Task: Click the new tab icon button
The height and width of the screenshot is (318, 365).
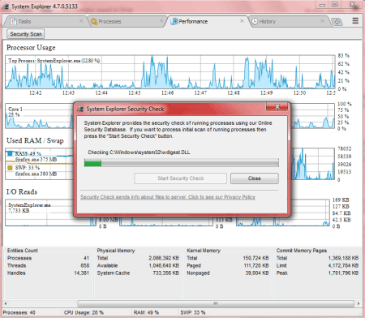Action: coord(337,22)
